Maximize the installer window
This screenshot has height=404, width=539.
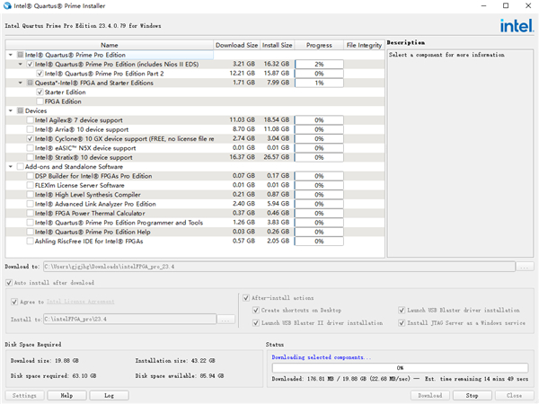point(506,5)
